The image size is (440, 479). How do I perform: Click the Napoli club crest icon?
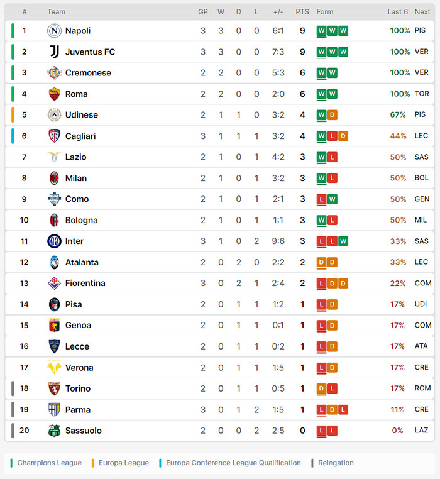(x=55, y=31)
